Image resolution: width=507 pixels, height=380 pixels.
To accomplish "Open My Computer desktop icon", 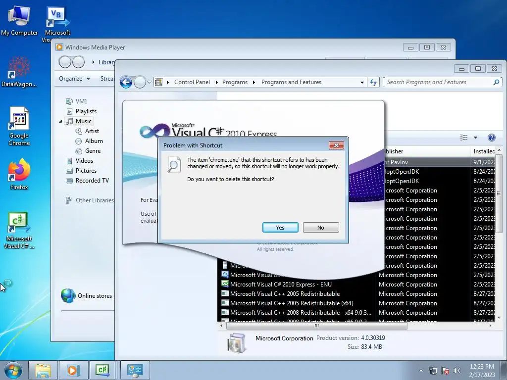I will [x=19, y=20].
